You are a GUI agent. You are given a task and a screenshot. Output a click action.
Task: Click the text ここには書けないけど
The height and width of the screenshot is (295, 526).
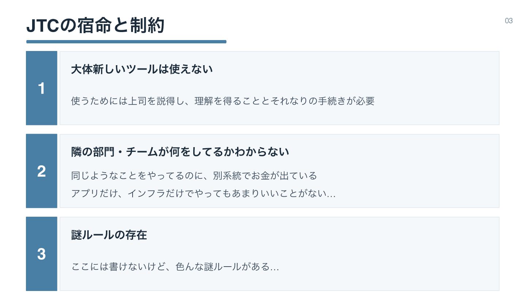(118, 267)
